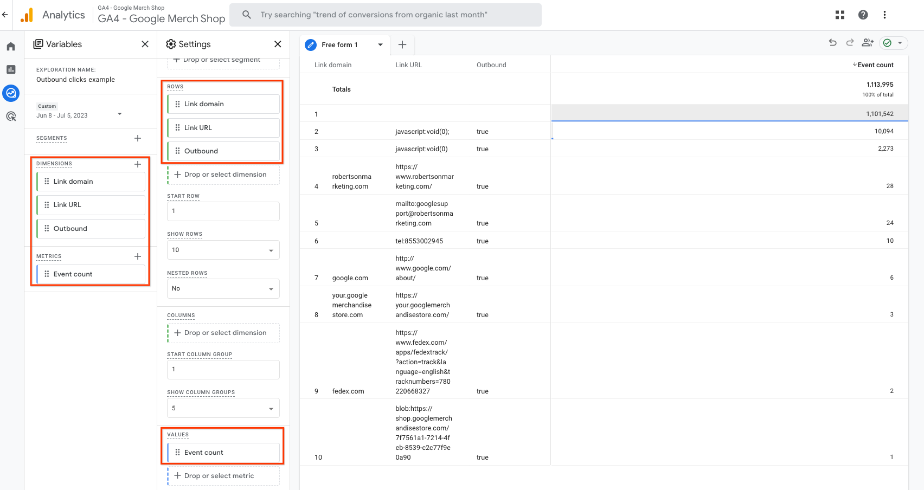Click the redo arrow icon
The image size is (924, 490).
click(x=850, y=43)
